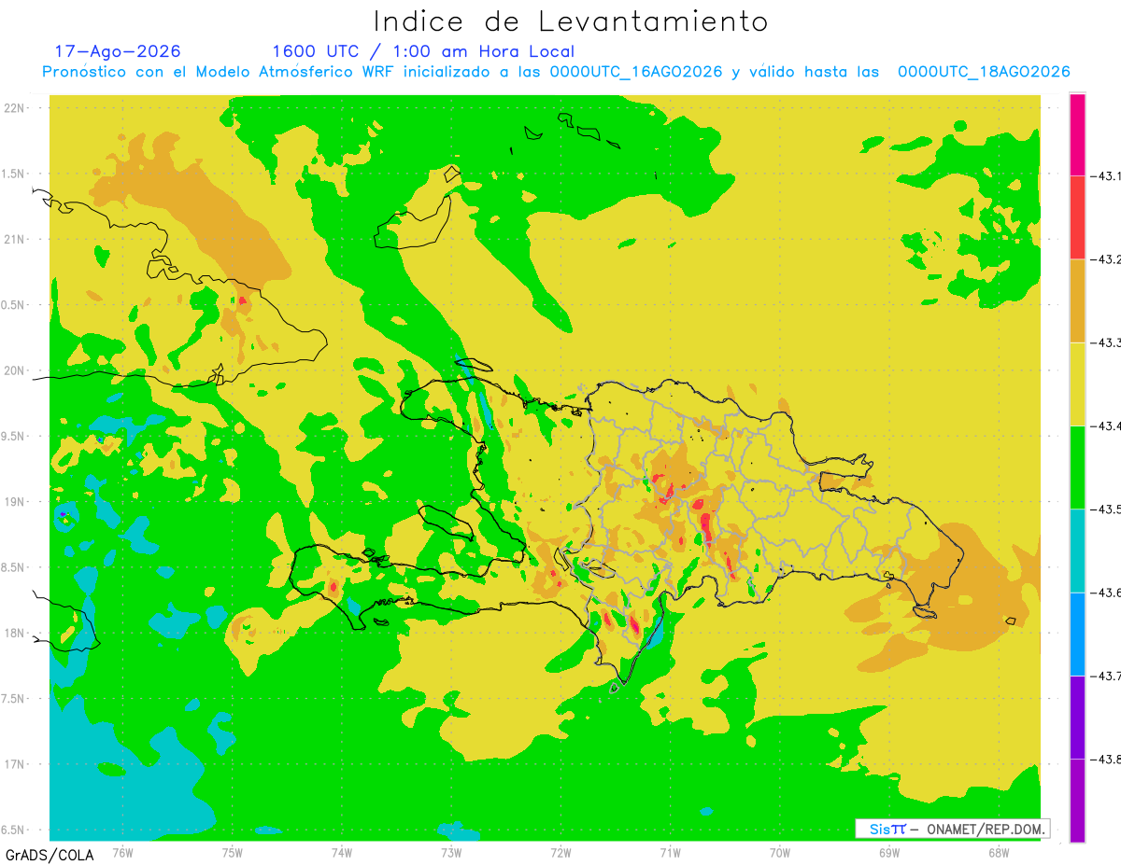1121x865 pixels.
Task: Click the "17N" latitude label
Action: [x=16, y=764]
